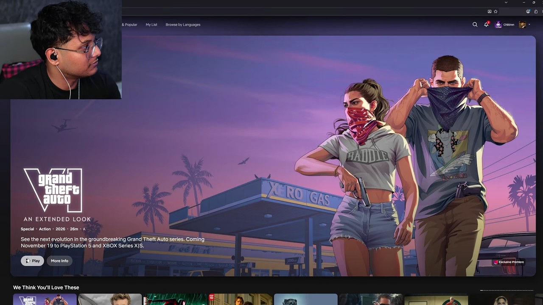
Task: Click the Exclusive Premiere badge
Action: [x=508, y=262]
